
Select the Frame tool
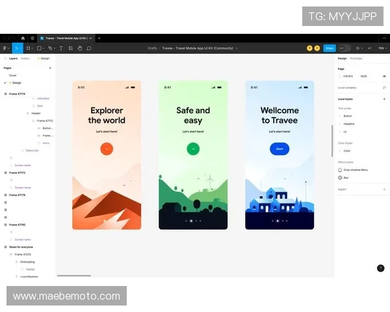tap(28, 48)
